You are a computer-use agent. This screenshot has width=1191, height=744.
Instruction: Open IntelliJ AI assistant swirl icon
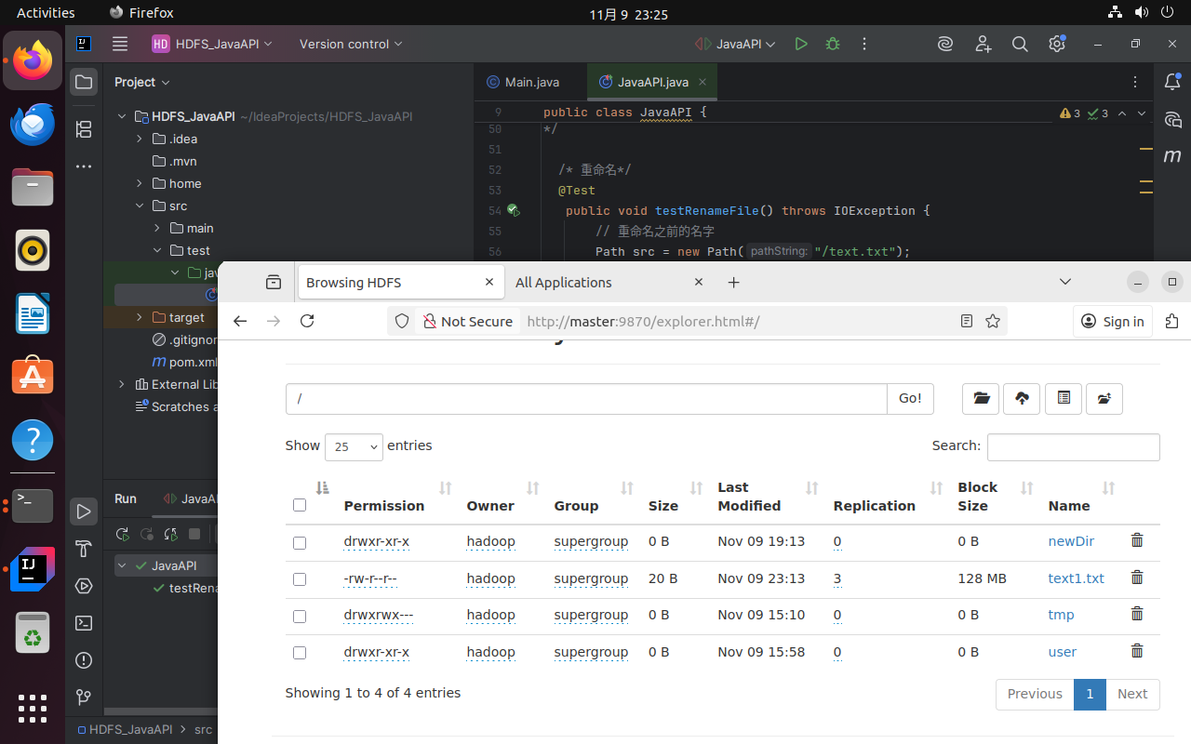[944, 44]
